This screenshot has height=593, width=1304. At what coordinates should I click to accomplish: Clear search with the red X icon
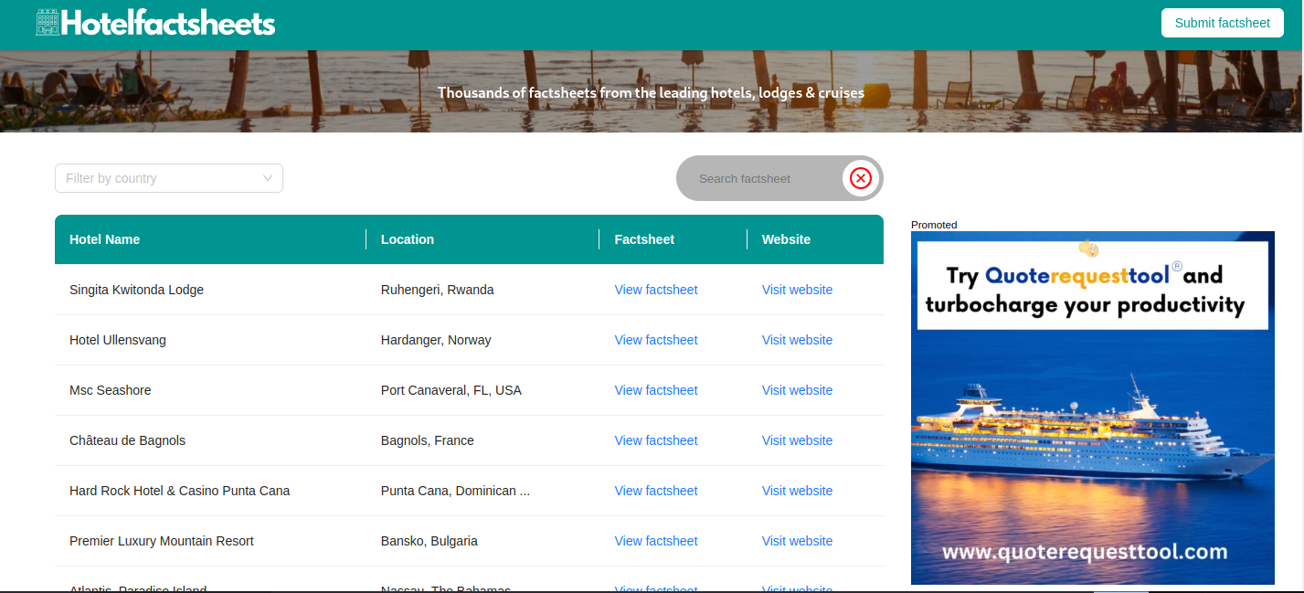click(860, 178)
